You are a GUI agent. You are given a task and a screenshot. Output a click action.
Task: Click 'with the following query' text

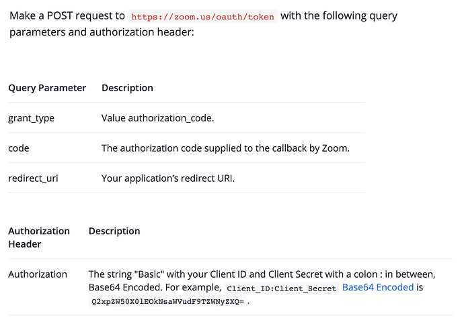[x=339, y=16]
